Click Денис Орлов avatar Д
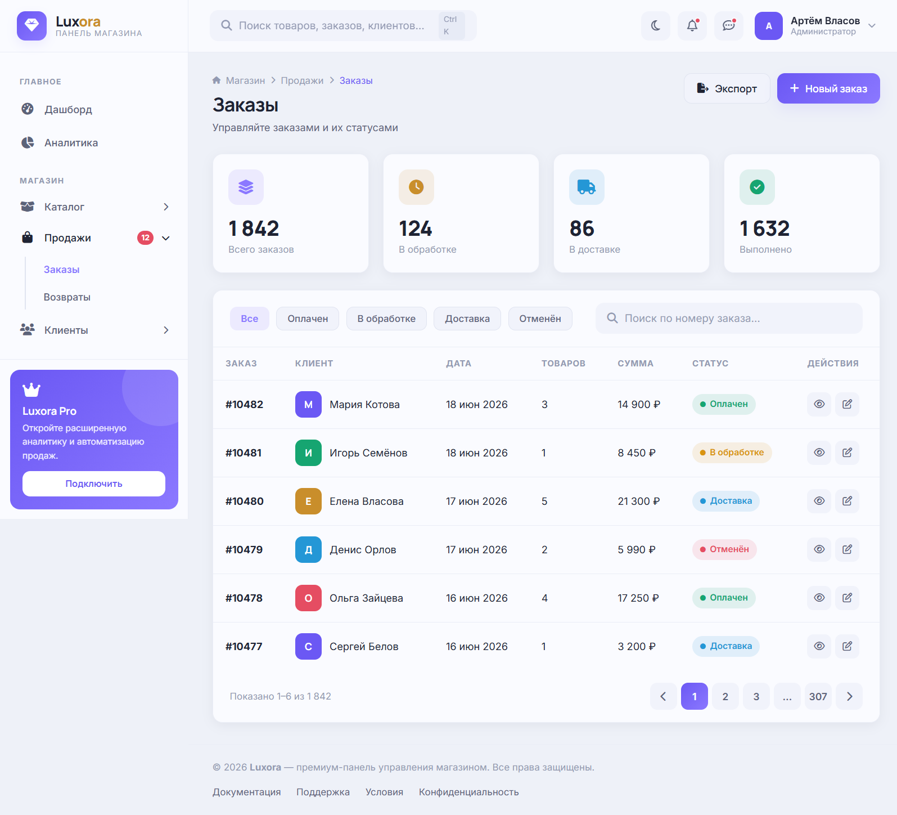The image size is (897, 815). tap(308, 549)
